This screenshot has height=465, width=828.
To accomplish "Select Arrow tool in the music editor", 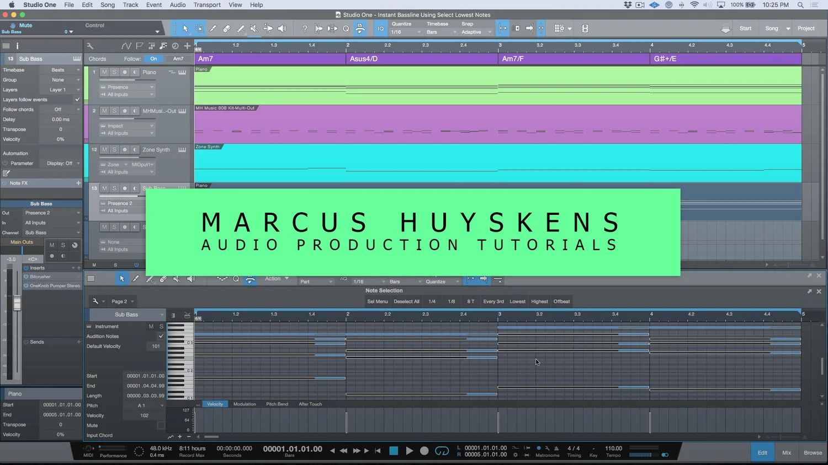I will point(122,279).
